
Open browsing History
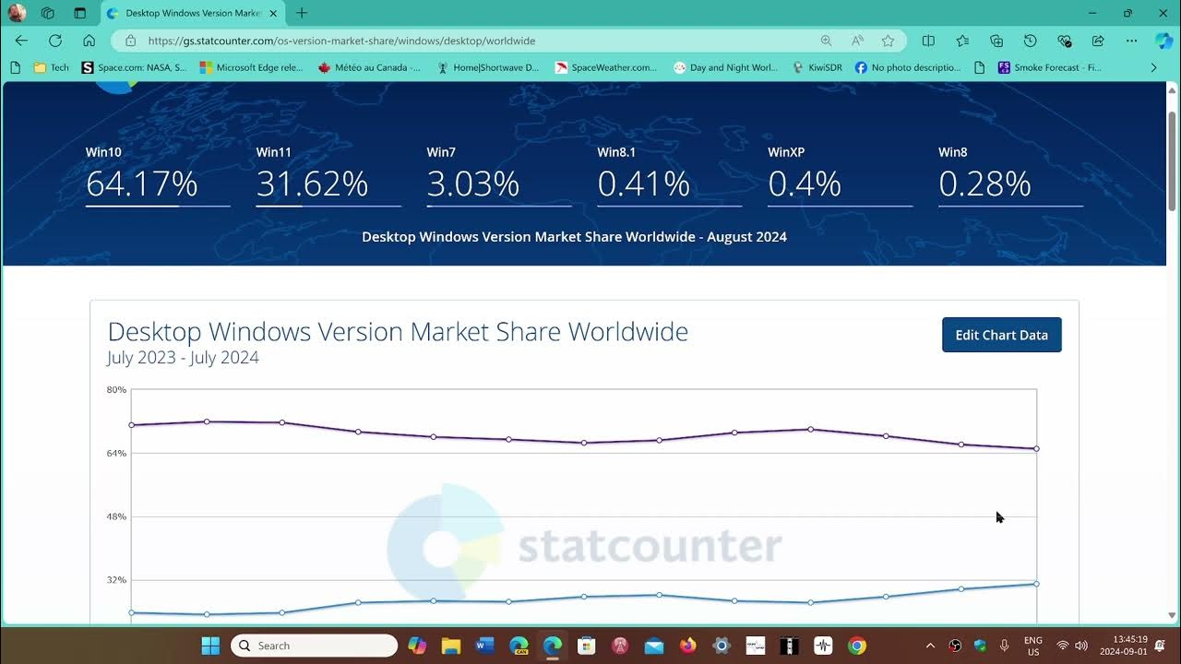(x=1030, y=41)
